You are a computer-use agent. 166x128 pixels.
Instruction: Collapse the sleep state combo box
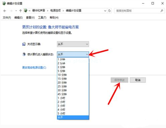coord(73,54)
